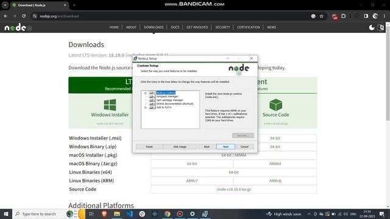Open Visual Studio Code from taskbar
Screen dimensions: 390x219
pos(130,214)
